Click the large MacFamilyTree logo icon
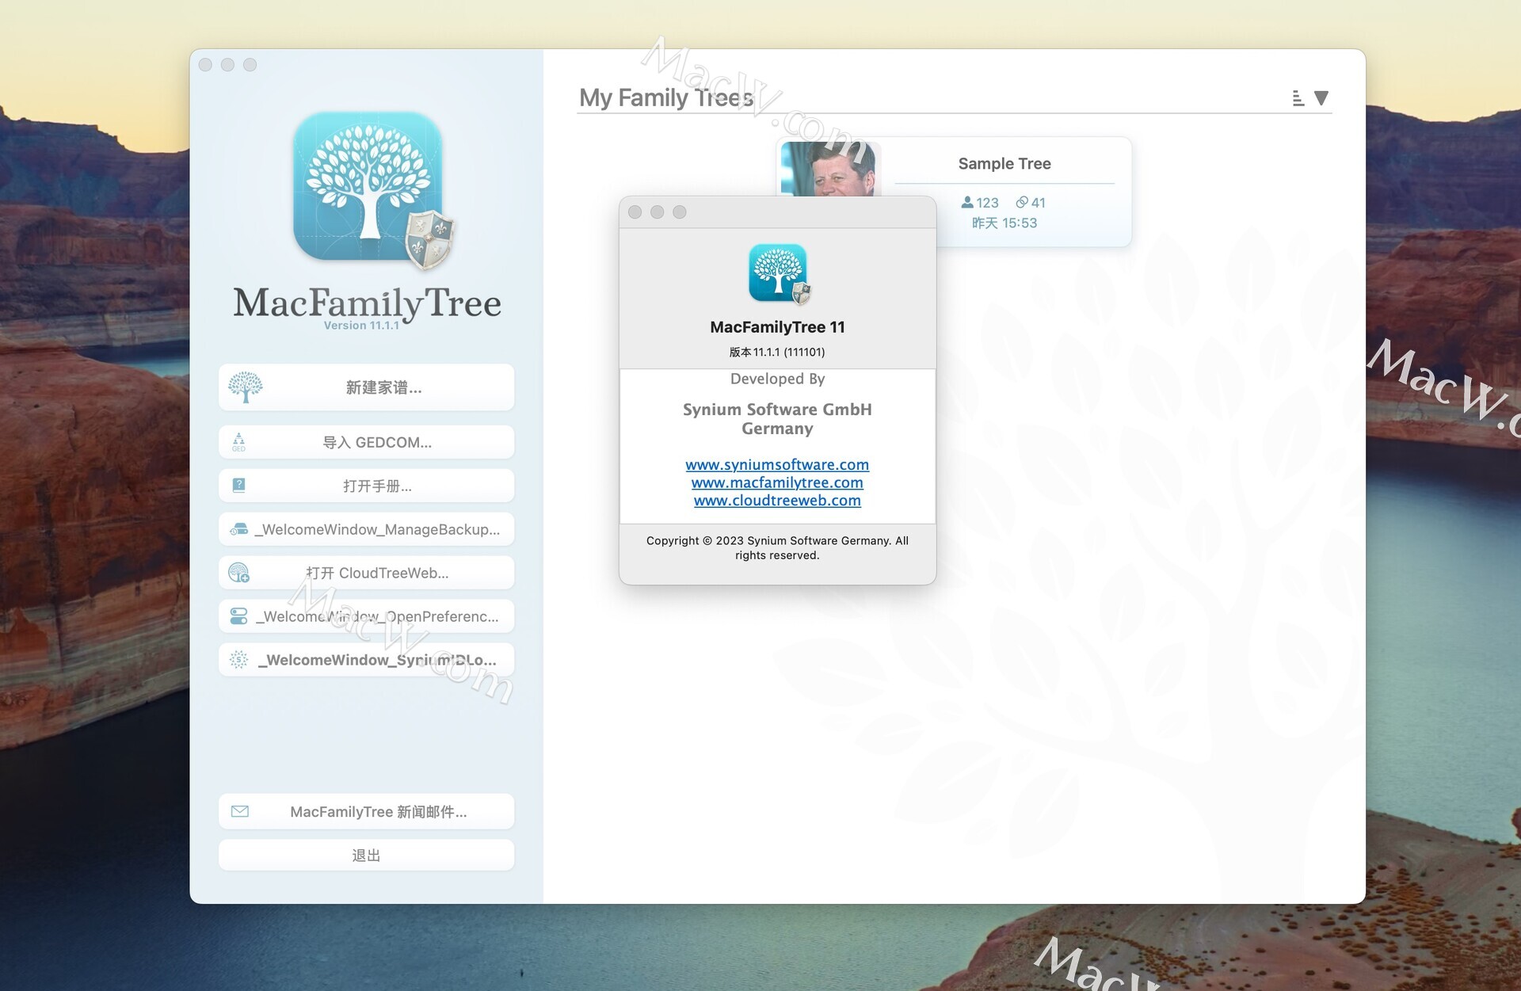This screenshot has height=991, width=1521. point(372,190)
